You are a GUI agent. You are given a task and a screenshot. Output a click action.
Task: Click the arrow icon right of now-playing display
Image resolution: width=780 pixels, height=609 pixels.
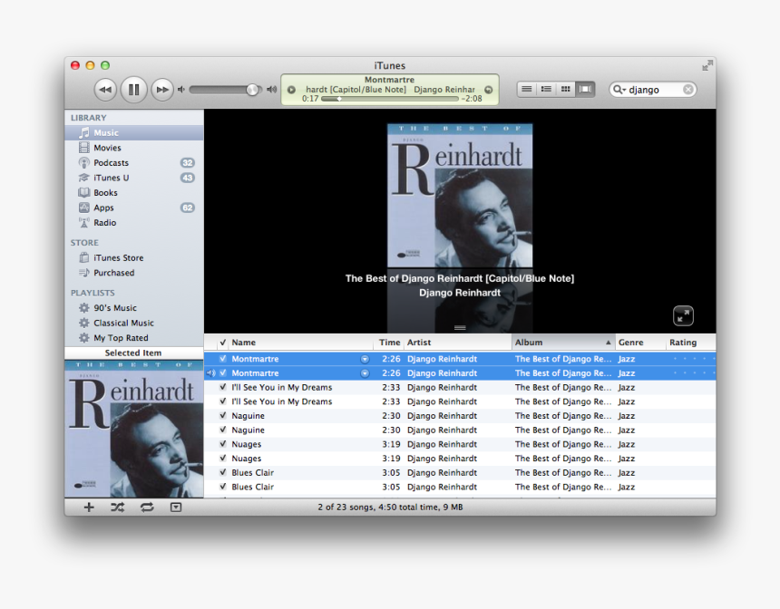pos(489,90)
